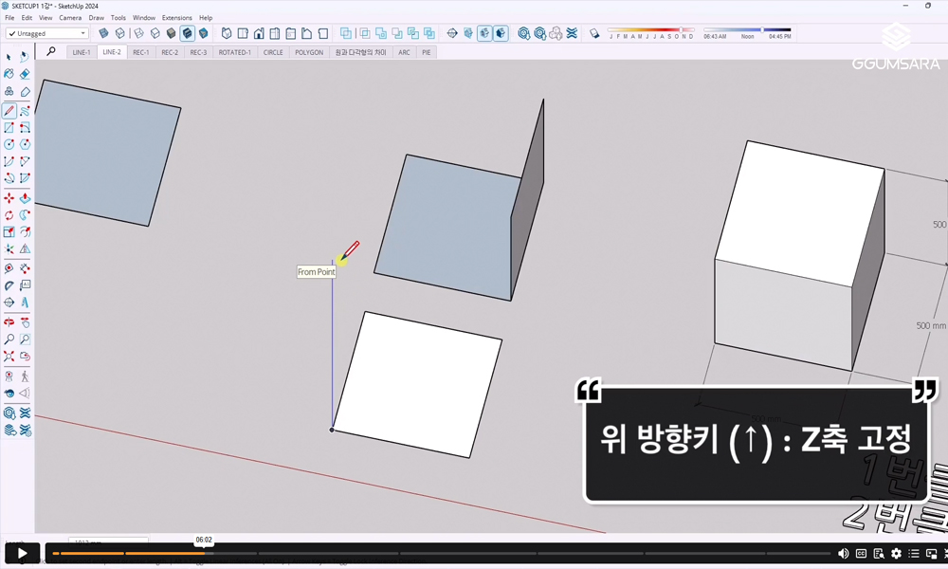
Task: Select the Rectangle tool
Action: coord(9,128)
